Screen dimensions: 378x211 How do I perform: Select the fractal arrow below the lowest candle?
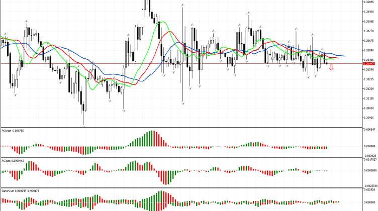(83, 126)
